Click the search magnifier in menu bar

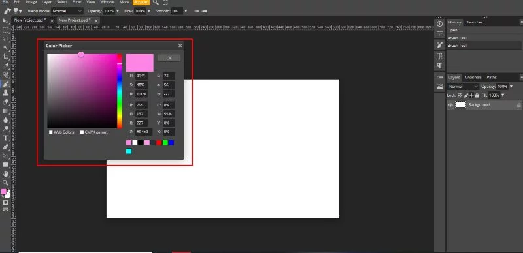(x=156, y=3)
